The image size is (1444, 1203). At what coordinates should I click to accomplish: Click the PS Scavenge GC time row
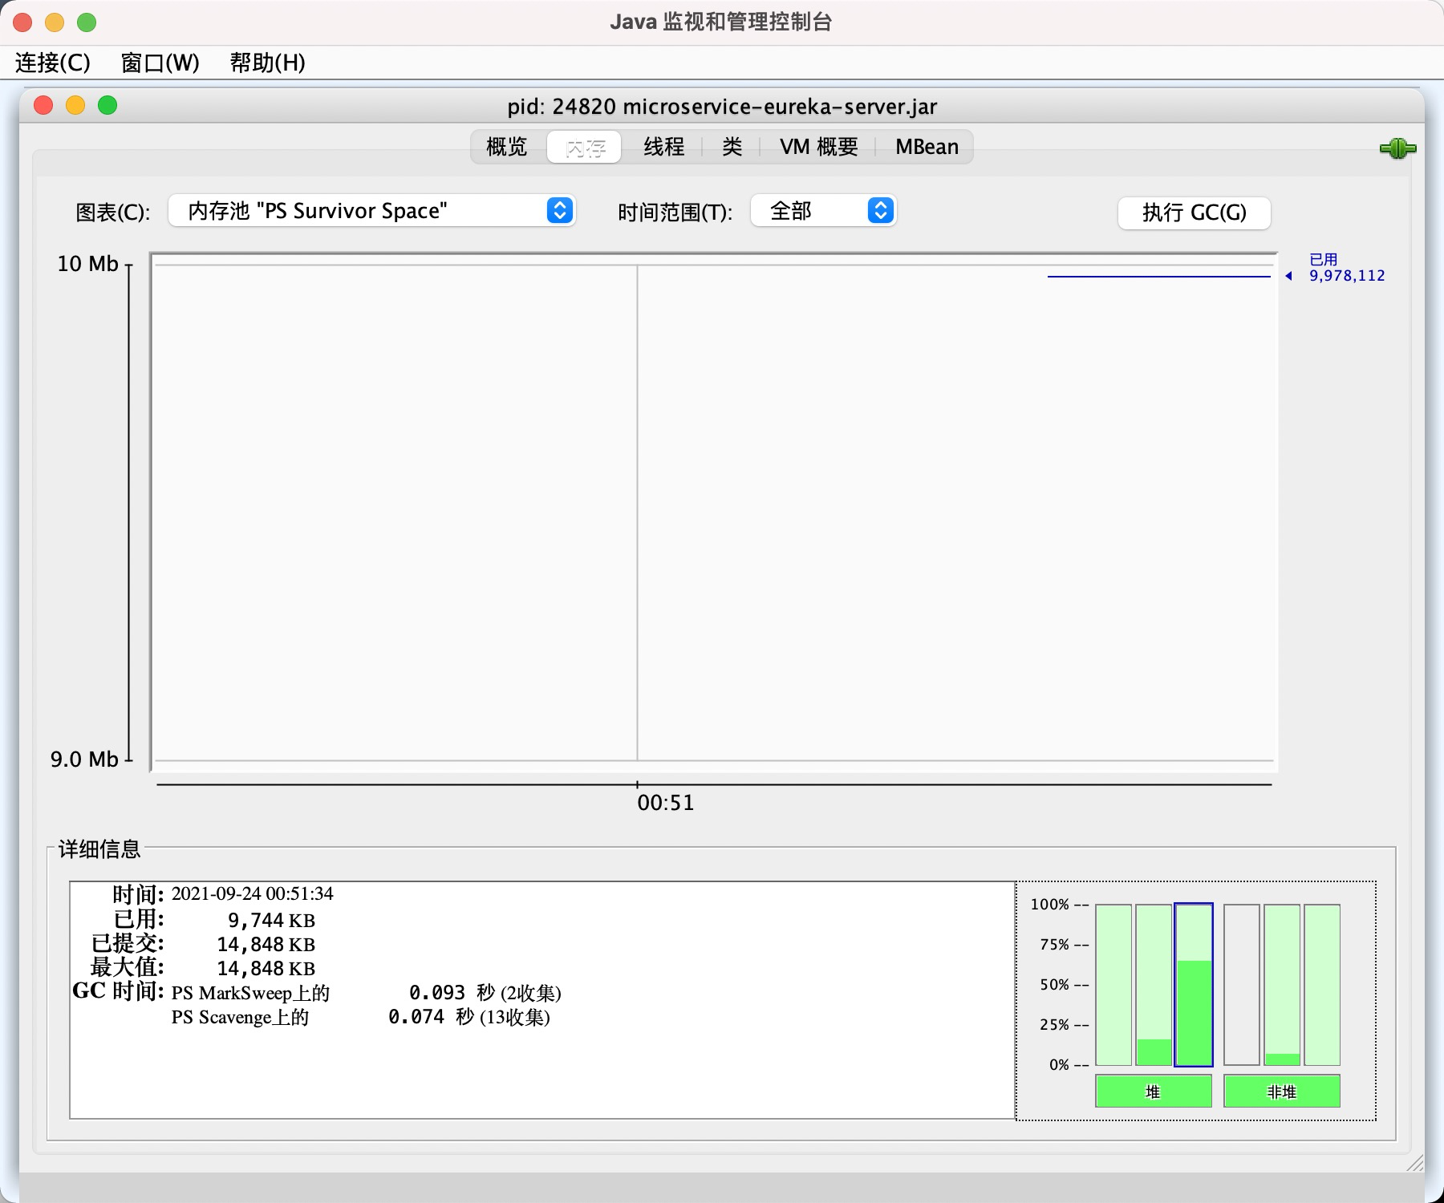[x=361, y=1017]
